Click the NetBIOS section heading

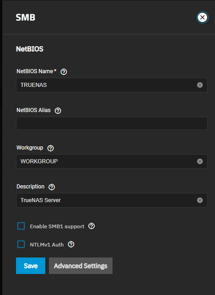coord(30,49)
